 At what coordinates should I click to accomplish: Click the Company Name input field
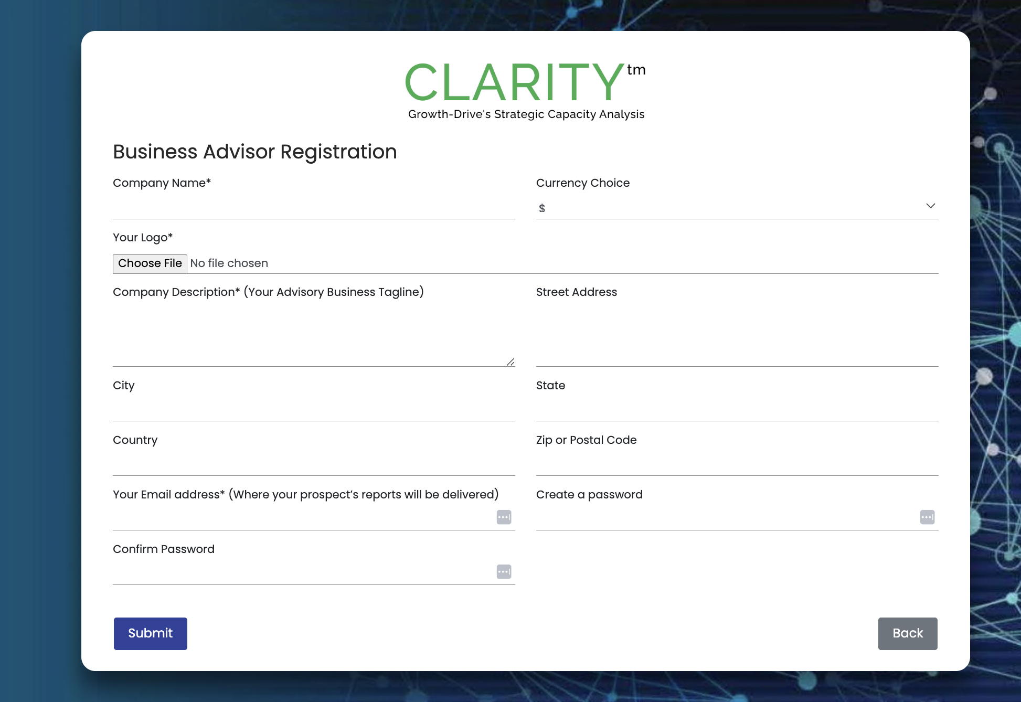coord(313,209)
